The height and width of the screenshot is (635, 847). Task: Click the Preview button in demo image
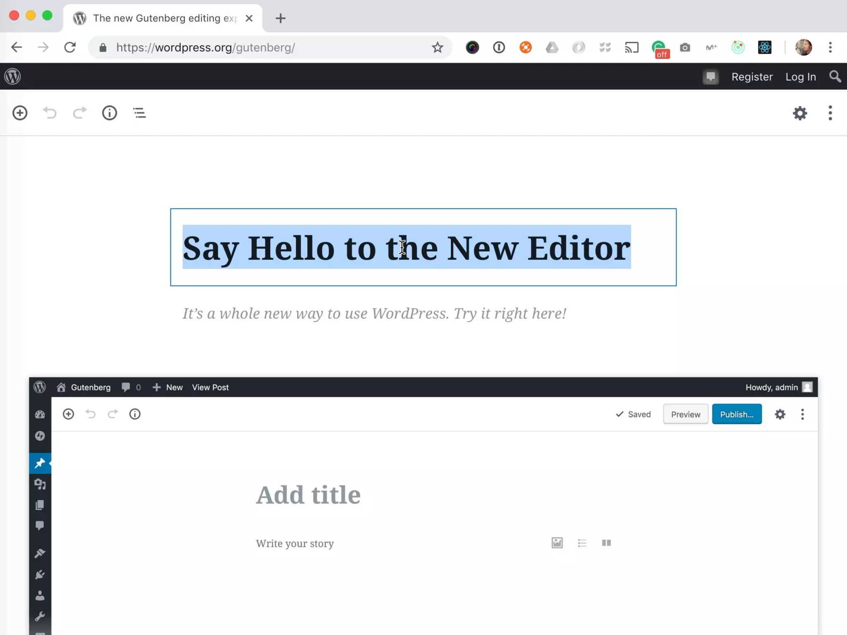[686, 414]
